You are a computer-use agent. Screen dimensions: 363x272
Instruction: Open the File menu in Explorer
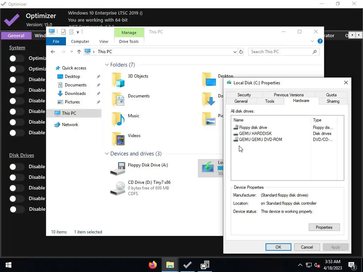[x=56, y=41]
